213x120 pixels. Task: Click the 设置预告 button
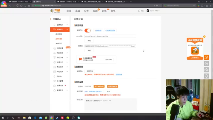[90, 71]
